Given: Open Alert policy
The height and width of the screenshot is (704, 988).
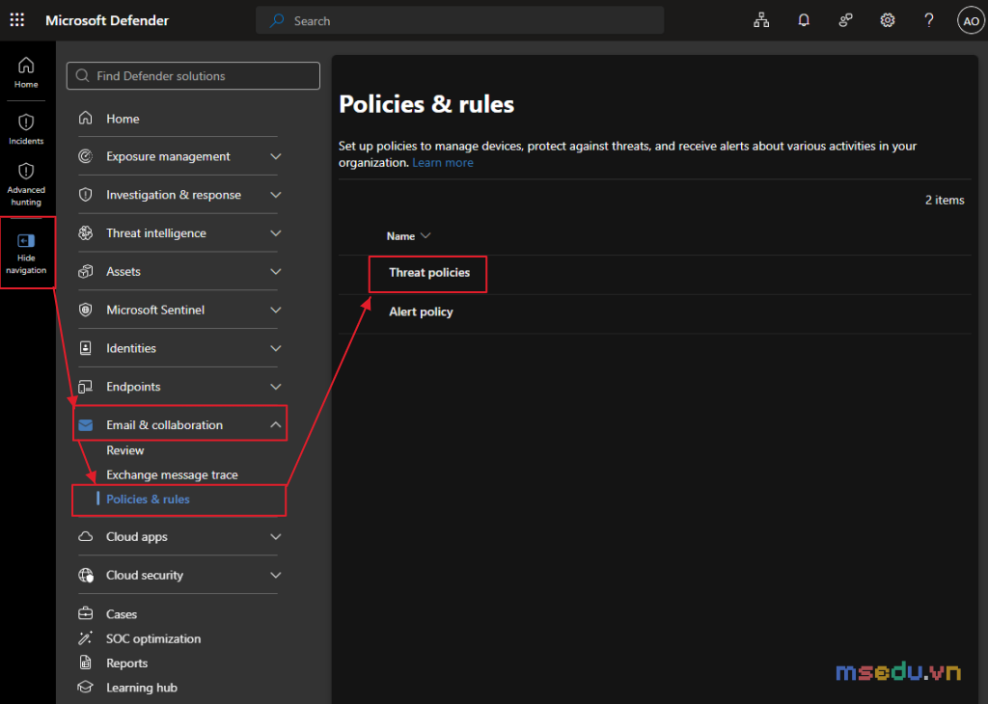Looking at the screenshot, I should tap(421, 311).
